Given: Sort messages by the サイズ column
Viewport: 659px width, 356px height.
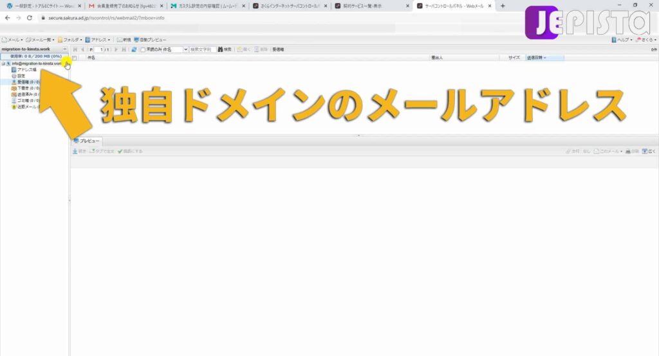Looking at the screenshot, I should click(514, 58).
